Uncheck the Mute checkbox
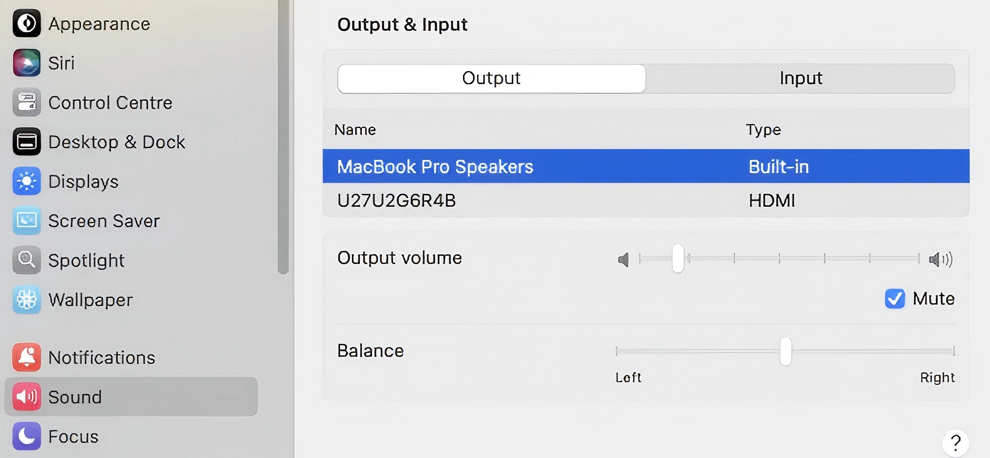990x458 pixels. [x=895, y=299]
